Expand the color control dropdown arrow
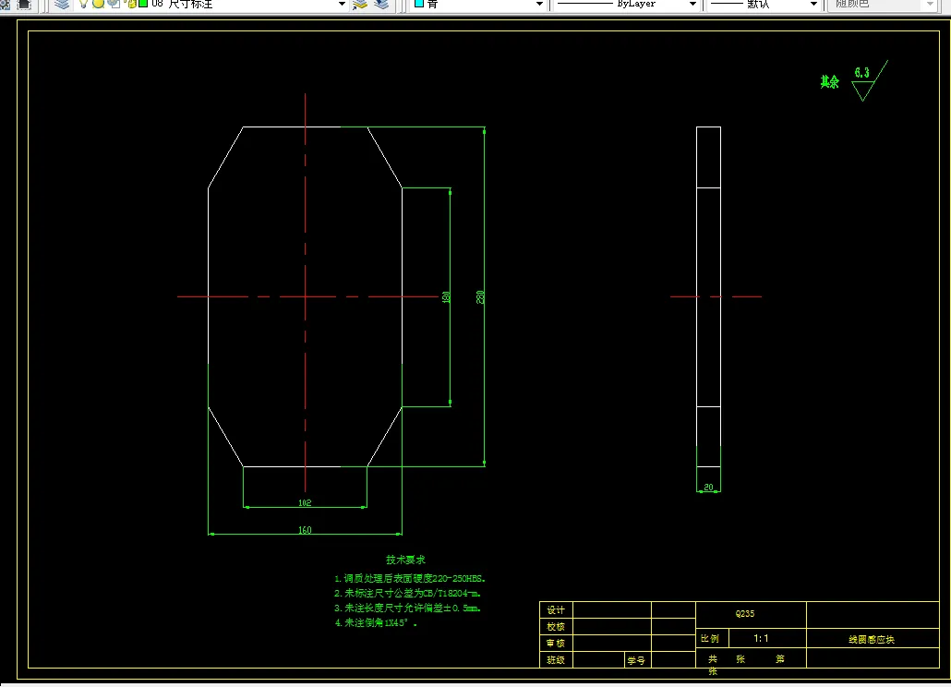The image size is (951, 687). 539,5
